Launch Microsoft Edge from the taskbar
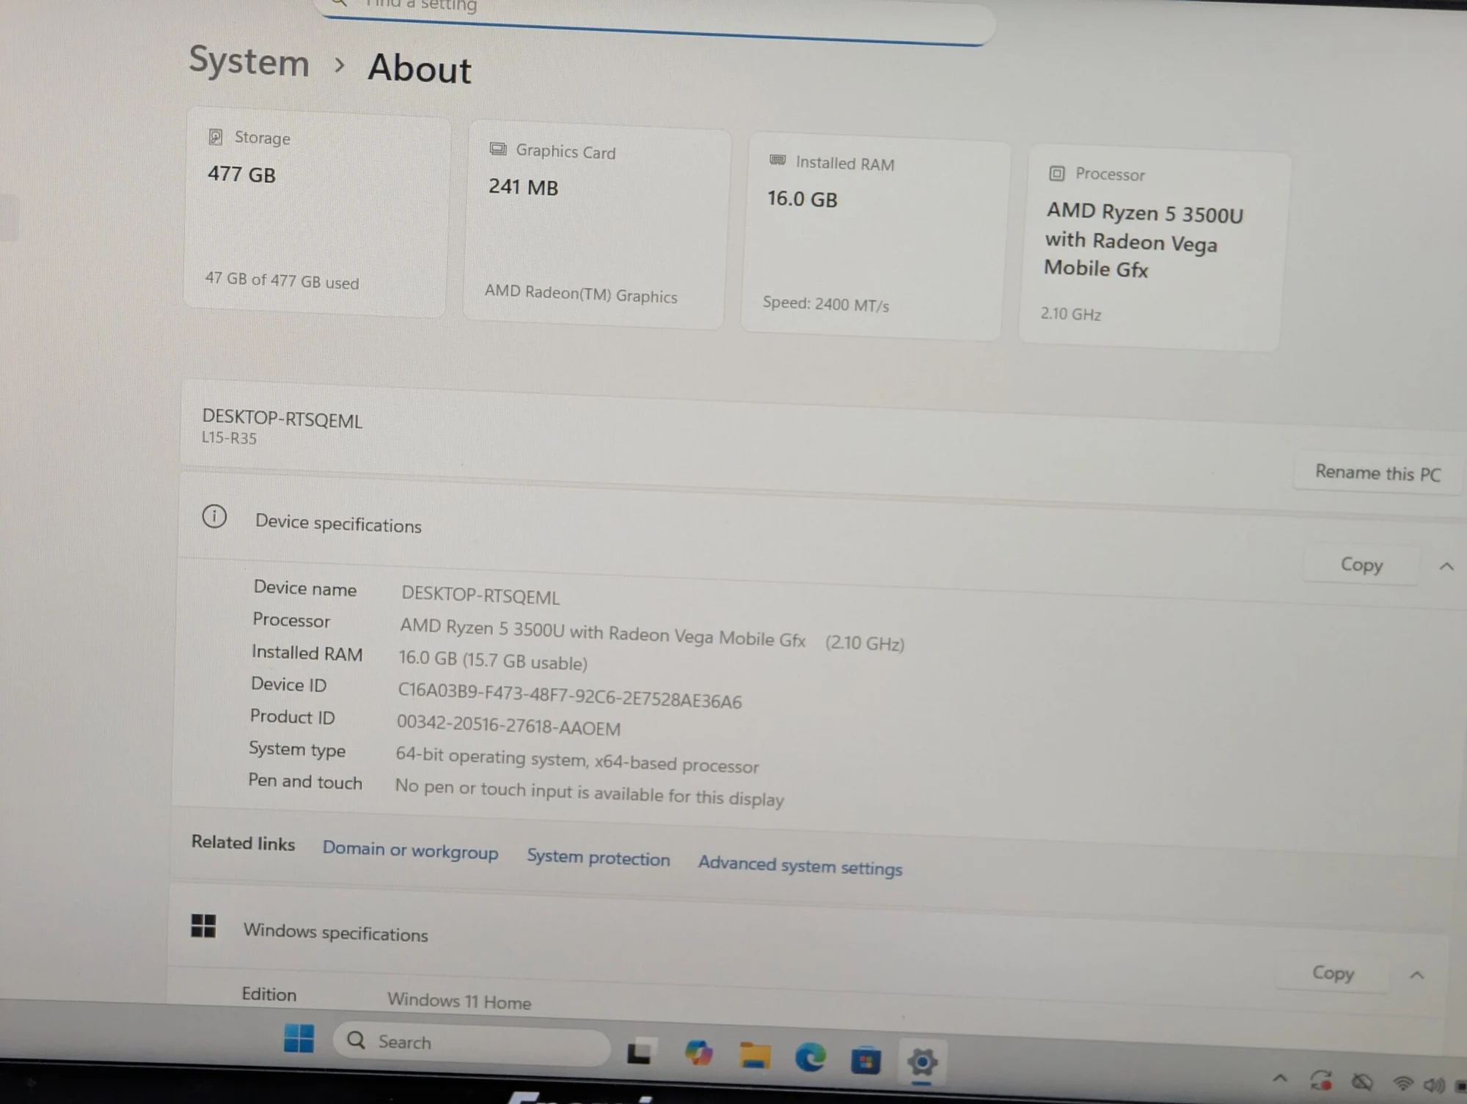 click(811, 1058)
